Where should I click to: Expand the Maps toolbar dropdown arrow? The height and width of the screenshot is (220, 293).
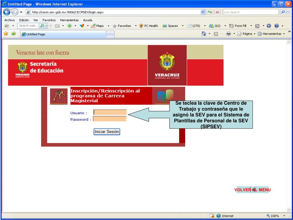click(x=108, y=26)
